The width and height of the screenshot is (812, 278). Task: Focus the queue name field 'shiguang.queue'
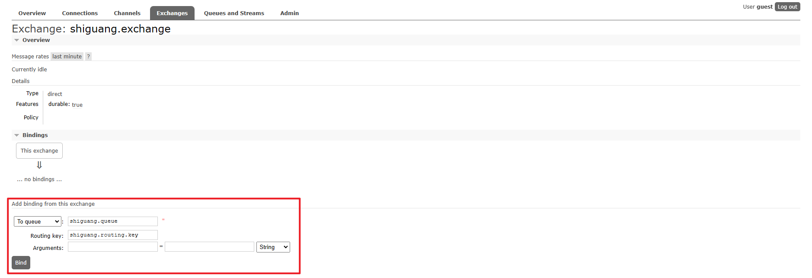[113, 221]
